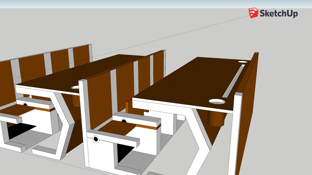312x175 pixels.
Task: Select the small rear hole on right desk
Action: 243,62
